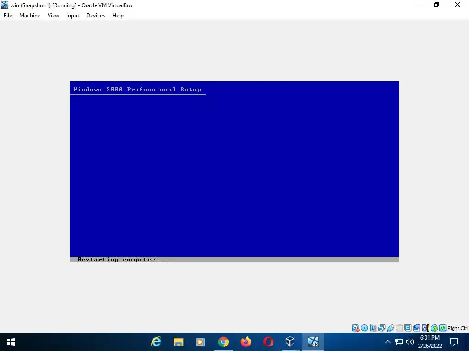The width and height of the screenshot is (469, 351).
Task: Click the CPU virtualization status icon
Action: pyautogui.click(x=425, y=328)
